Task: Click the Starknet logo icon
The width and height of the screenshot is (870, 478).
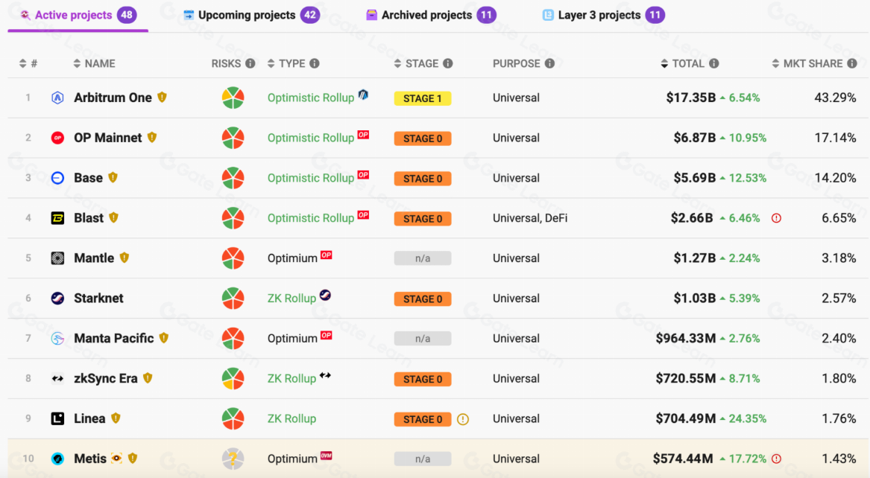Action: pyautogui.click(x=57, y=299)
